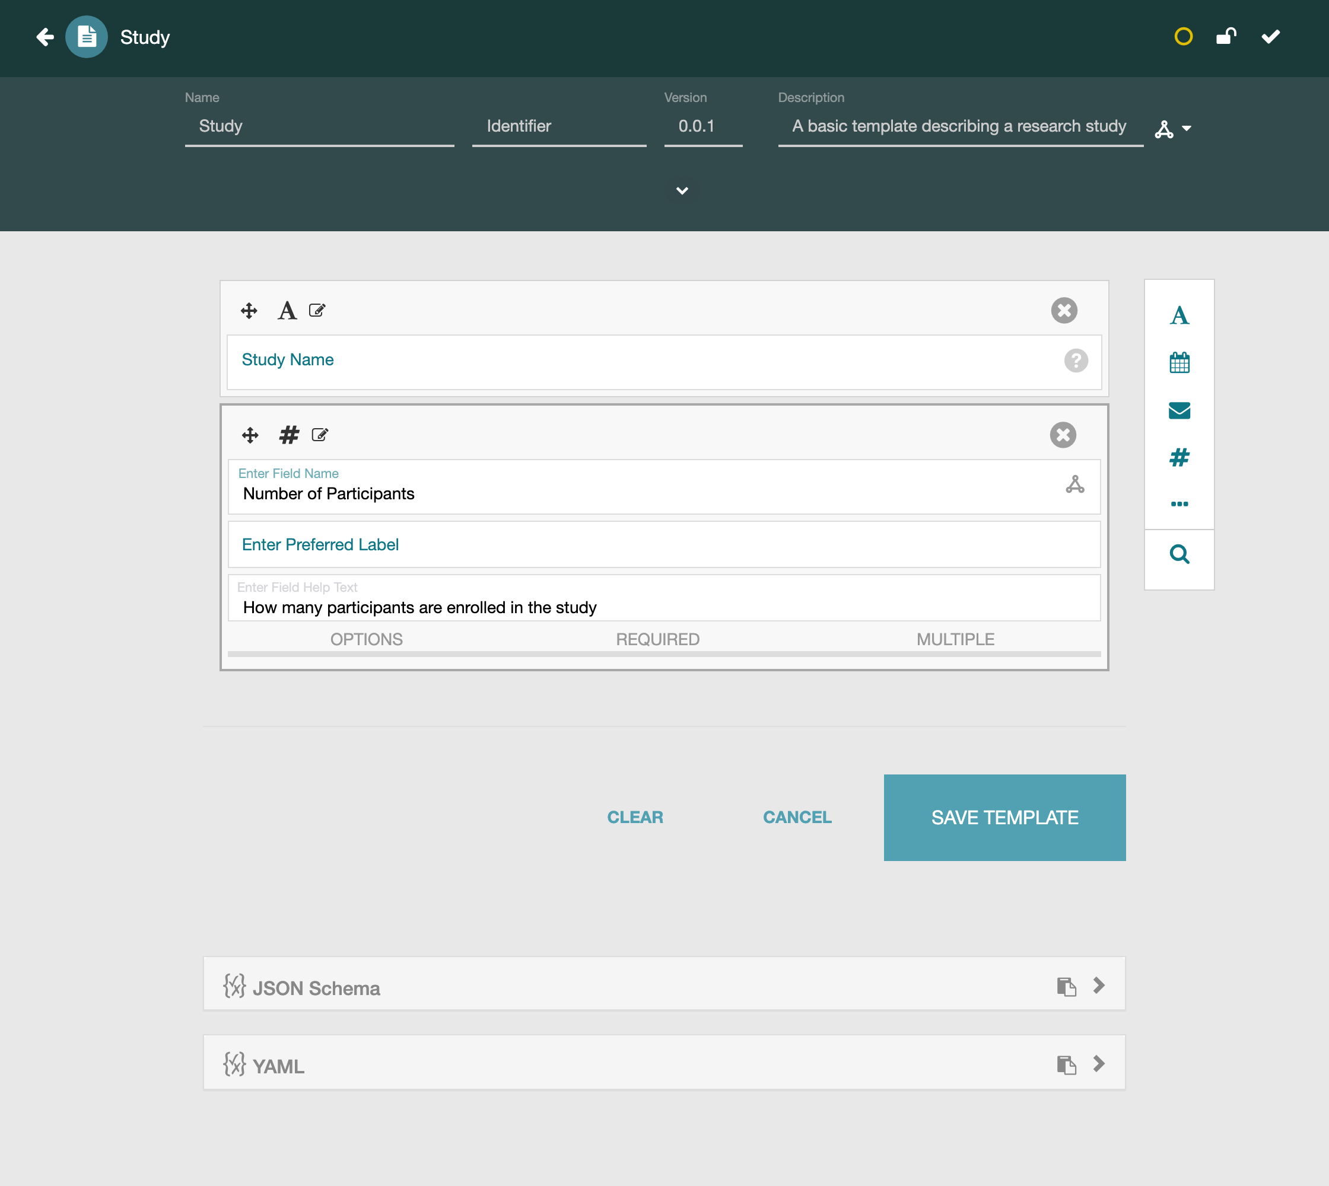Open the ontology dropdown beside Description
Viewport: 1329px width, 1186px height.
(1187, 129)
